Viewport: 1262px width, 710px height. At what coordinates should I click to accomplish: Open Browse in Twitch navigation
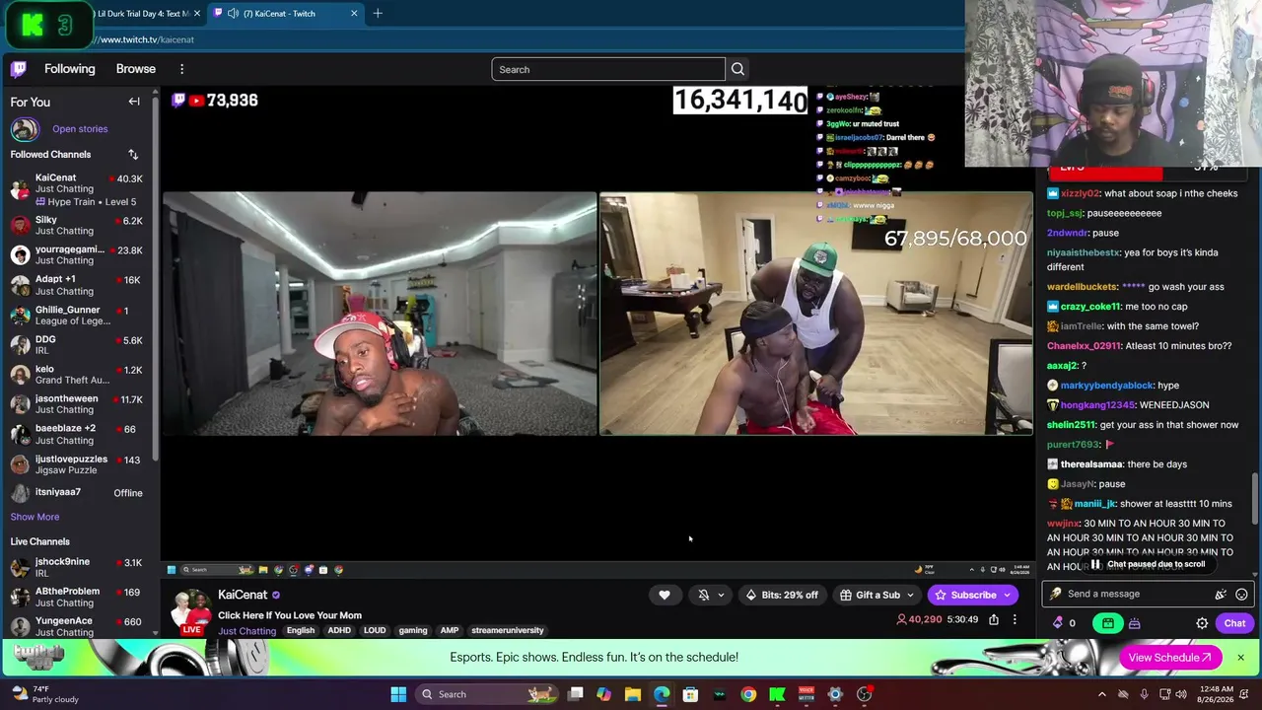136,69
